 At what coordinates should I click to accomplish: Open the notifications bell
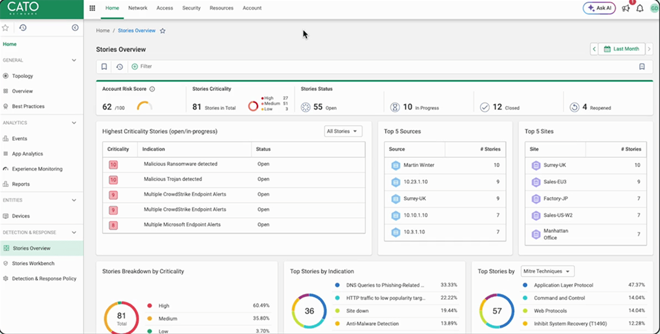coord(640,8)
